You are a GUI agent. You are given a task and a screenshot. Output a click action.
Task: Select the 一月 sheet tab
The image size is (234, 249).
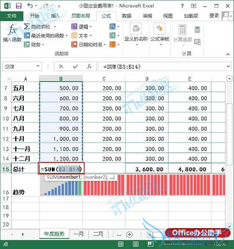[x=79, y=234]
